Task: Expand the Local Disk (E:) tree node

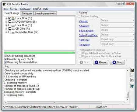Action: coord(6,25)
